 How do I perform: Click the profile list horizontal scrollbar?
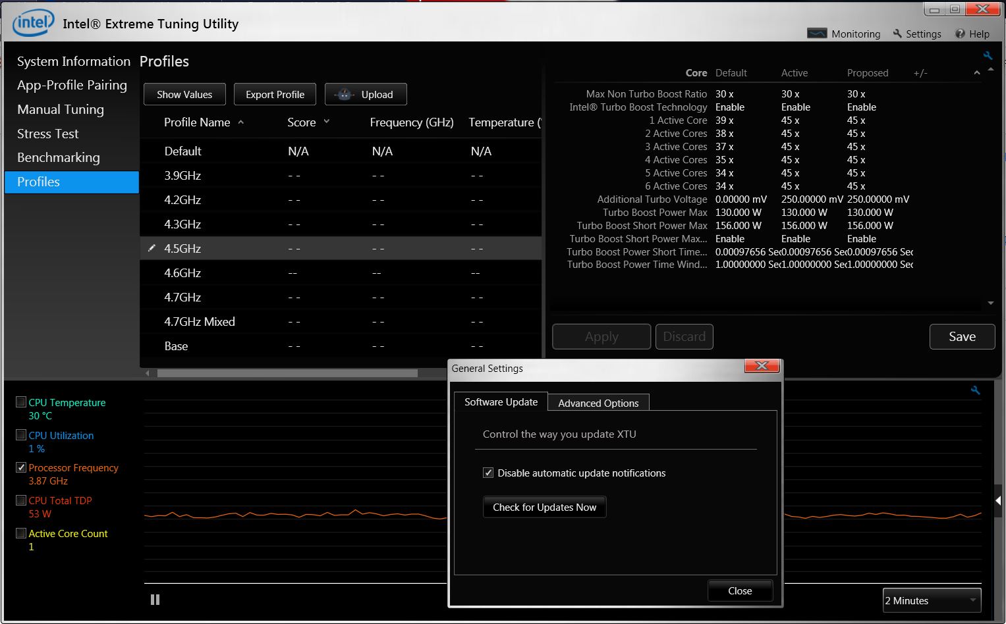pyautogui.click(x=287, y=373)
